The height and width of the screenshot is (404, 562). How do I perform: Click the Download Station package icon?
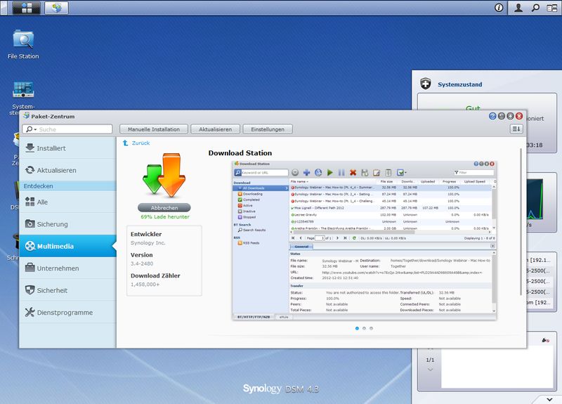pos(164,175)
